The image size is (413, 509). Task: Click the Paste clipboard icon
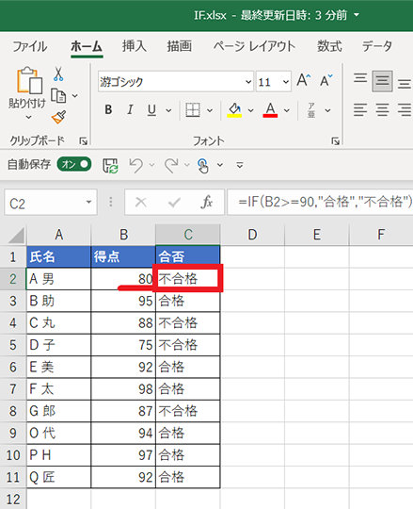pyautogui.click(x=29, y=80)
